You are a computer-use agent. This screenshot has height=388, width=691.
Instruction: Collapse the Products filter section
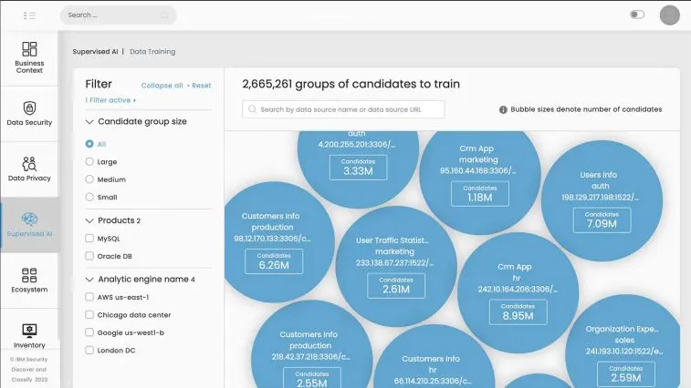89,220
